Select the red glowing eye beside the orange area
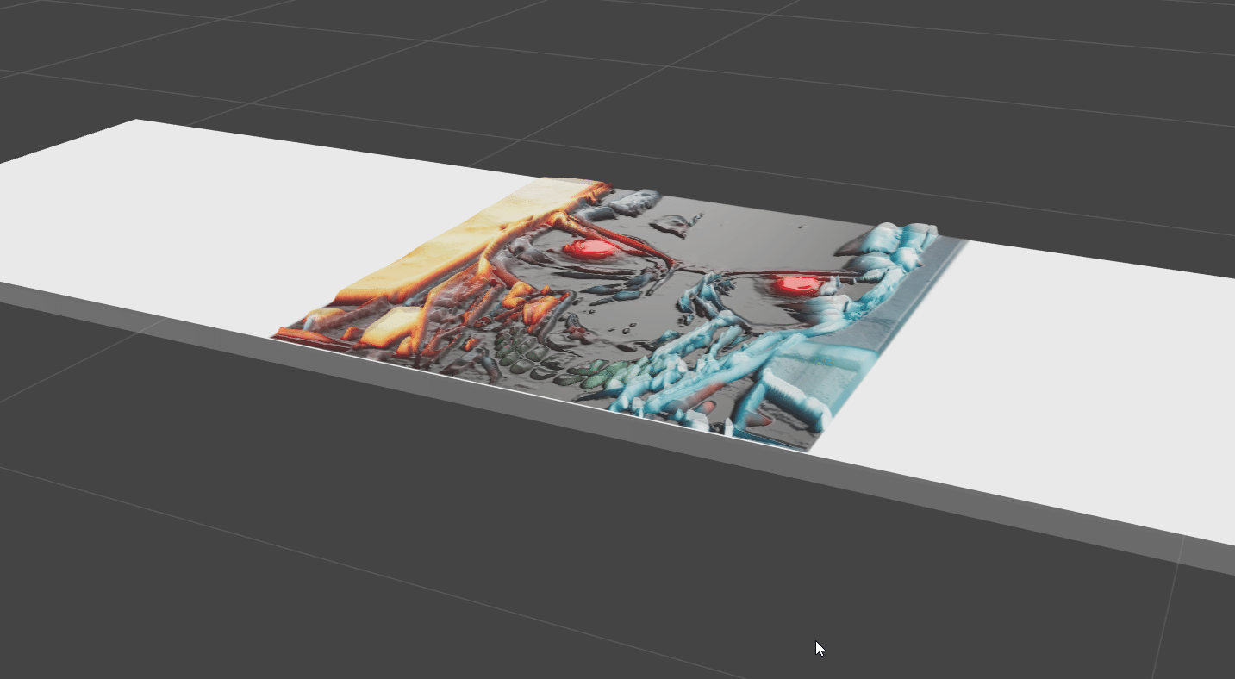This screenshot has width=1235, height=679. click(590, 250)
